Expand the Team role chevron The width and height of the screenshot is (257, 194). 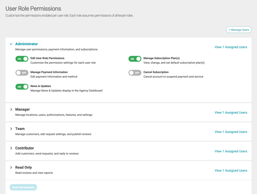coord(11,129)
